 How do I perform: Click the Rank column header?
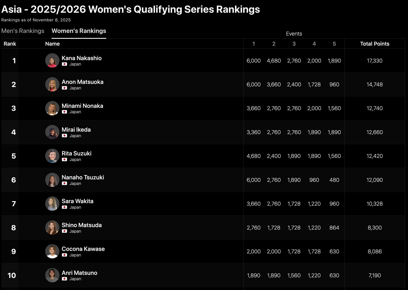click(10, 44)
